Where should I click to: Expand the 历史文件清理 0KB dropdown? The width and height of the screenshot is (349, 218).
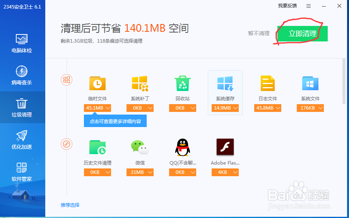[97, 172]
